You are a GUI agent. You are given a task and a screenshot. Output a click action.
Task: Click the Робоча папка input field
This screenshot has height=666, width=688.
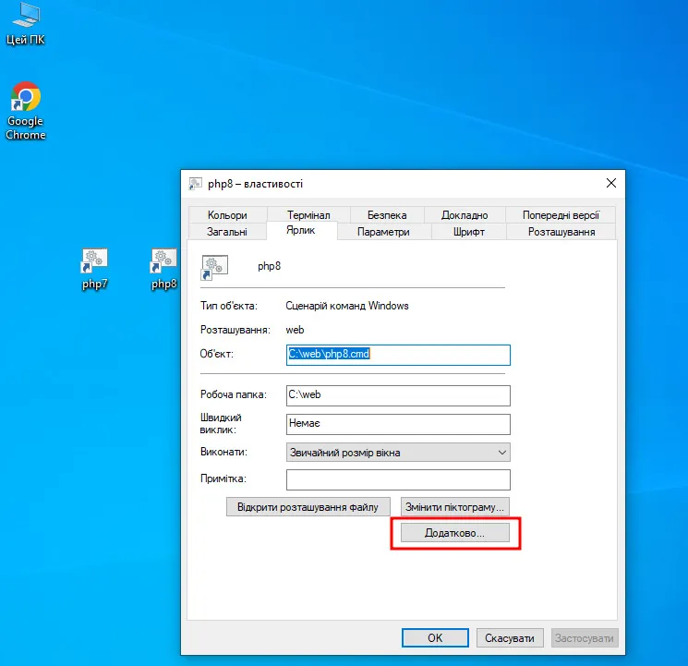click(x=398, y=395)
